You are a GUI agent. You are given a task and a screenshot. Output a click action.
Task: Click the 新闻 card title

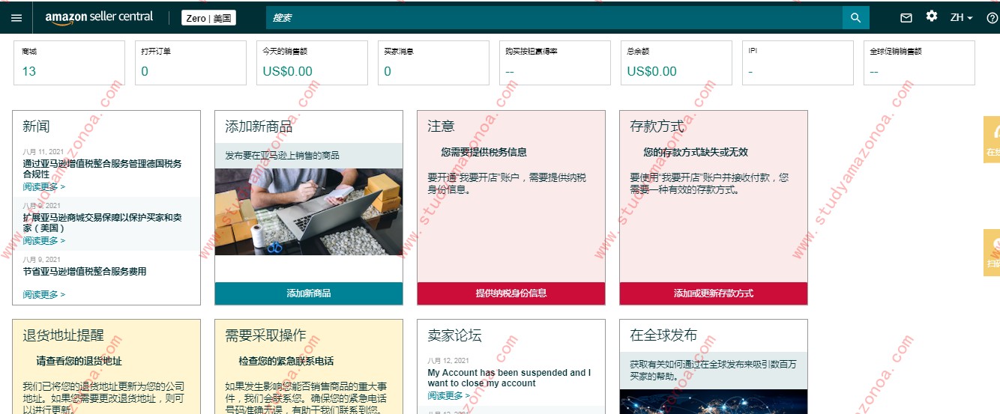[x=36, y=127]
